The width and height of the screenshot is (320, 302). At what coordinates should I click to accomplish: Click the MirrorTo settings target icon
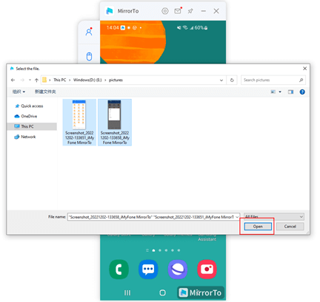(x=165, y=11)
